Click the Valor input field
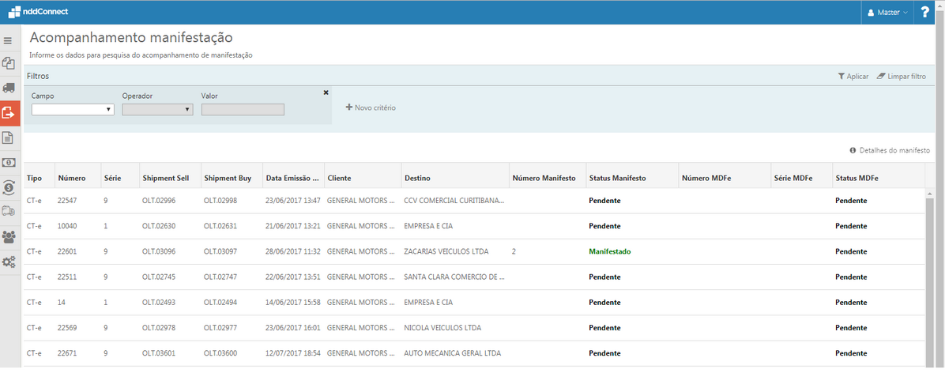This screenshot has height=373, width=945. coord(243,110)
